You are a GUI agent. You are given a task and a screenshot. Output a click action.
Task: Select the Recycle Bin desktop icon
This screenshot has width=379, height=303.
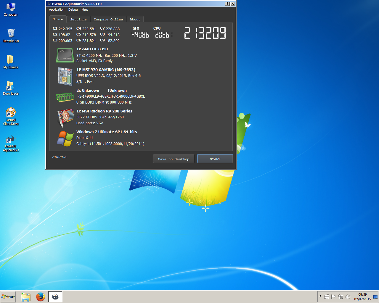[x=11, y=36]
